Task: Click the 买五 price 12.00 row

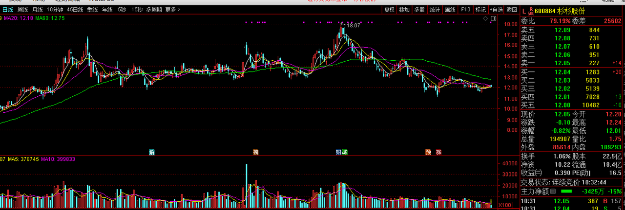Action: (572, 105)
